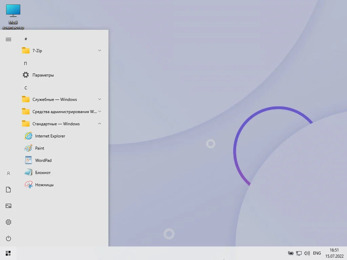Click the Параметры label text
This screenshot has height=260, width=347.
point(43,75)
